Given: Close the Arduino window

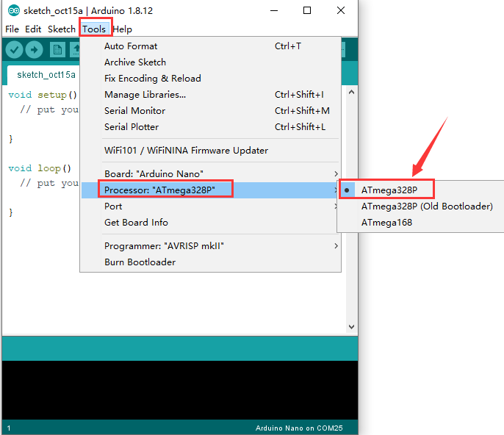Looking at the screenshot, I should coord(341,10).
